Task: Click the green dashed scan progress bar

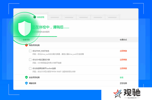Action: pos(35,36)
